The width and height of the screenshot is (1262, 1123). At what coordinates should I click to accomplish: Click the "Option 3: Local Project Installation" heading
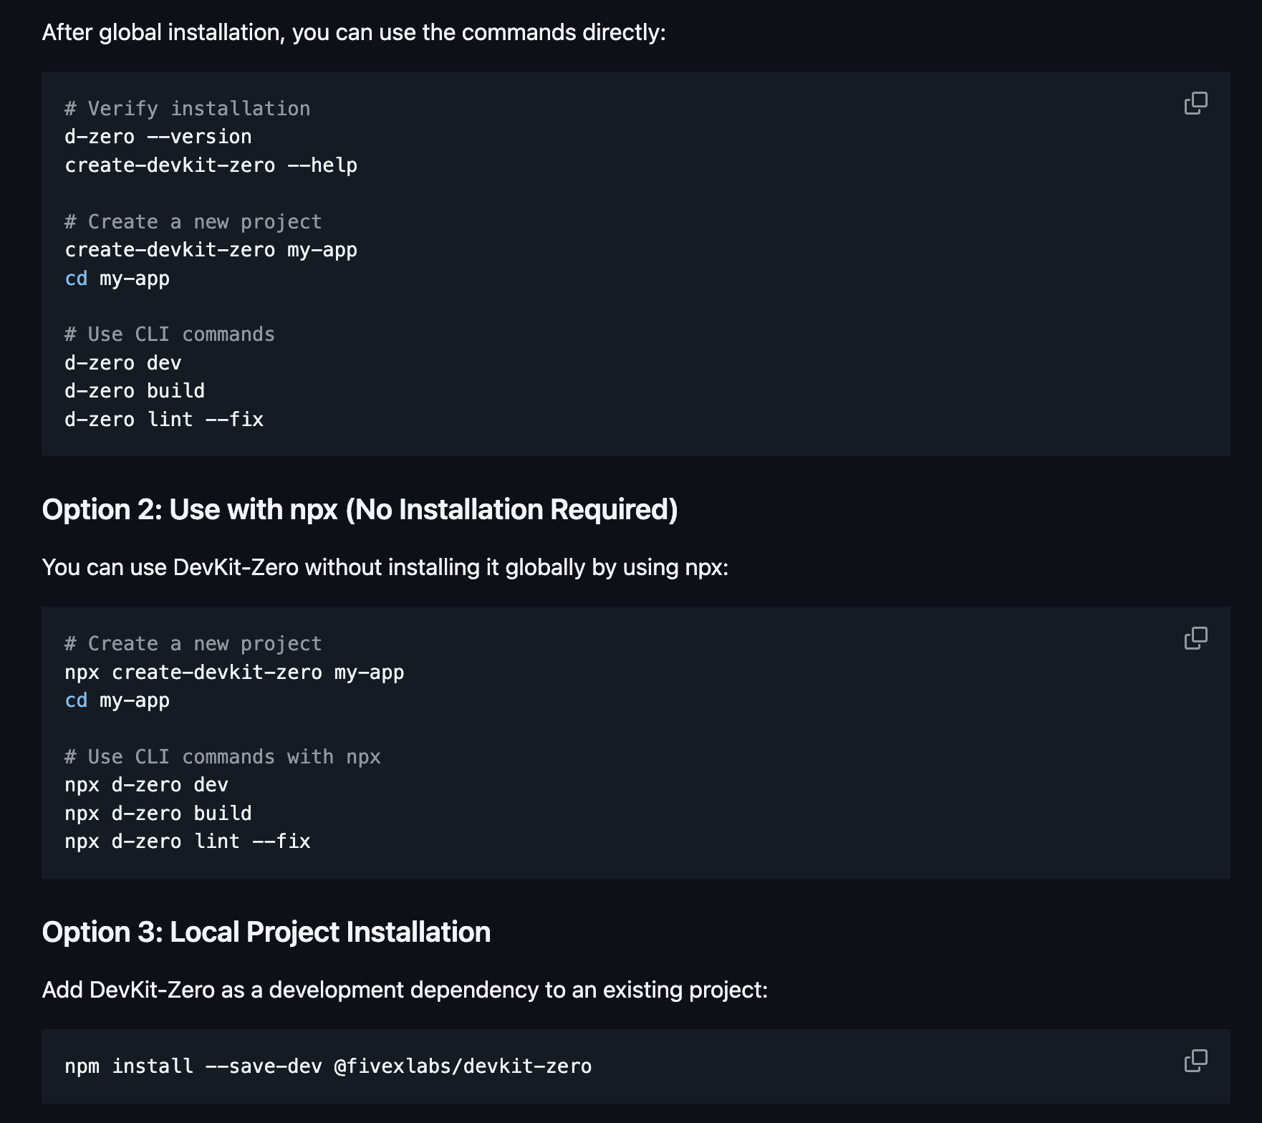coord(266,932)
